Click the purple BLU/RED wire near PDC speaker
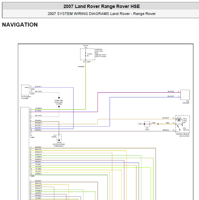 [x=139, y=93]
